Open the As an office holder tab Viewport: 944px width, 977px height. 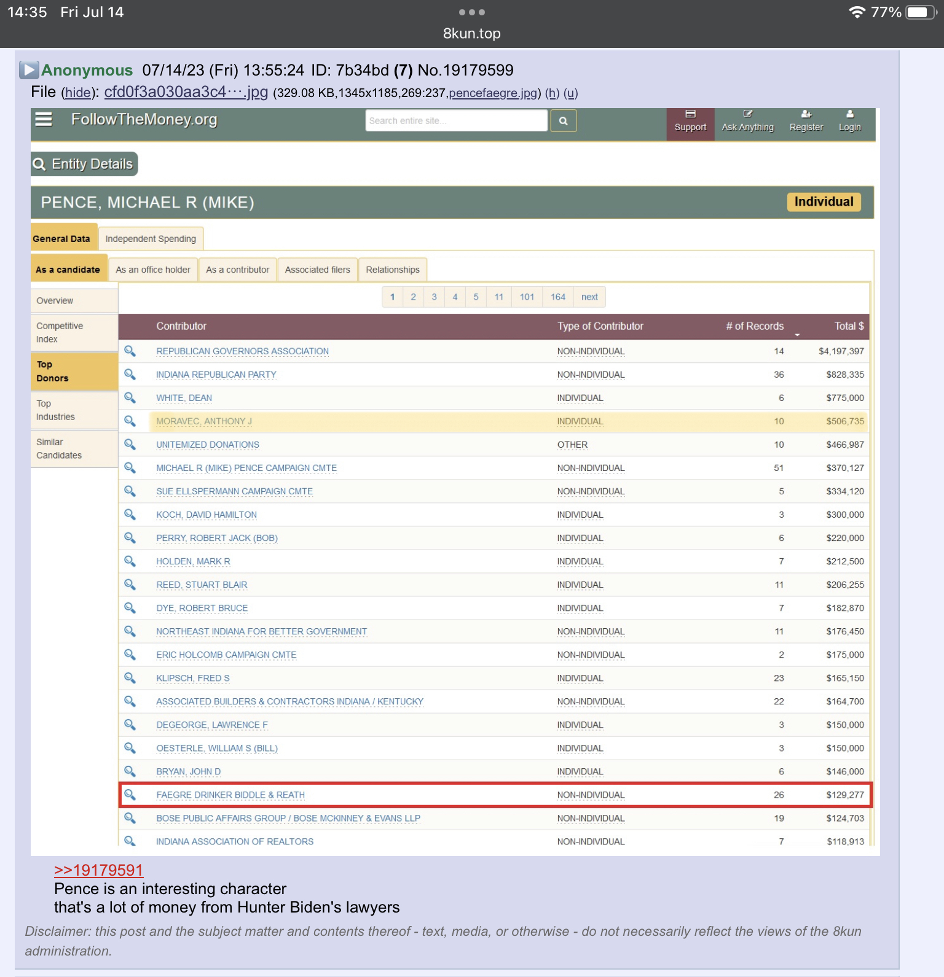coord(153,270)
